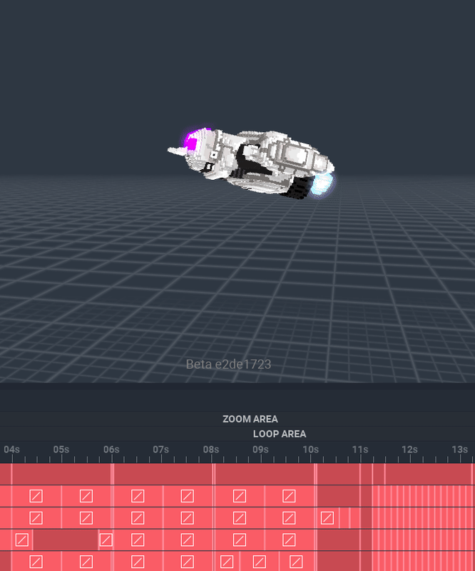Open easing icon at 04.5s in bottom keyframe track

pyautogui.click(x=36, y=562)
